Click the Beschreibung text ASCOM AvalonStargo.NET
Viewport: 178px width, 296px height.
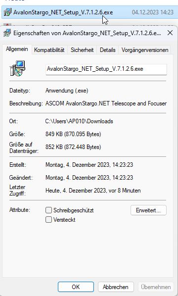(78, 103)
